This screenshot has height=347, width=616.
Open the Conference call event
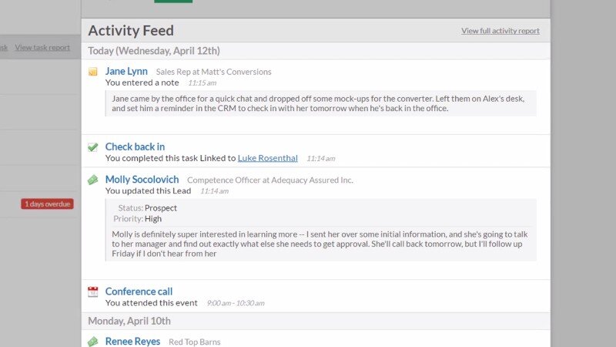tap(139, 291)
